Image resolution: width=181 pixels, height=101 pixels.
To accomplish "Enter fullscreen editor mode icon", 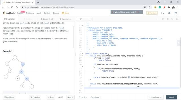I will pyautogui.click(x=177, y=19).
